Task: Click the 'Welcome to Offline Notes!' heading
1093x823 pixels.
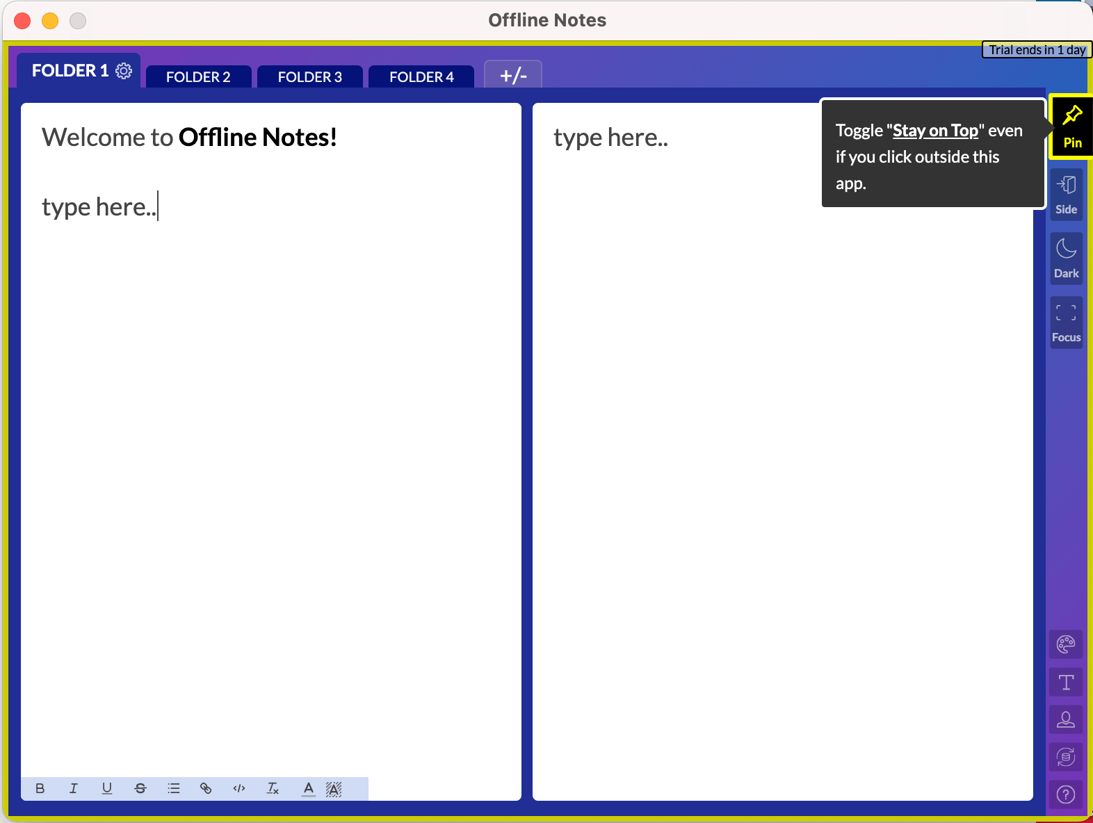Action: point(189,138)
